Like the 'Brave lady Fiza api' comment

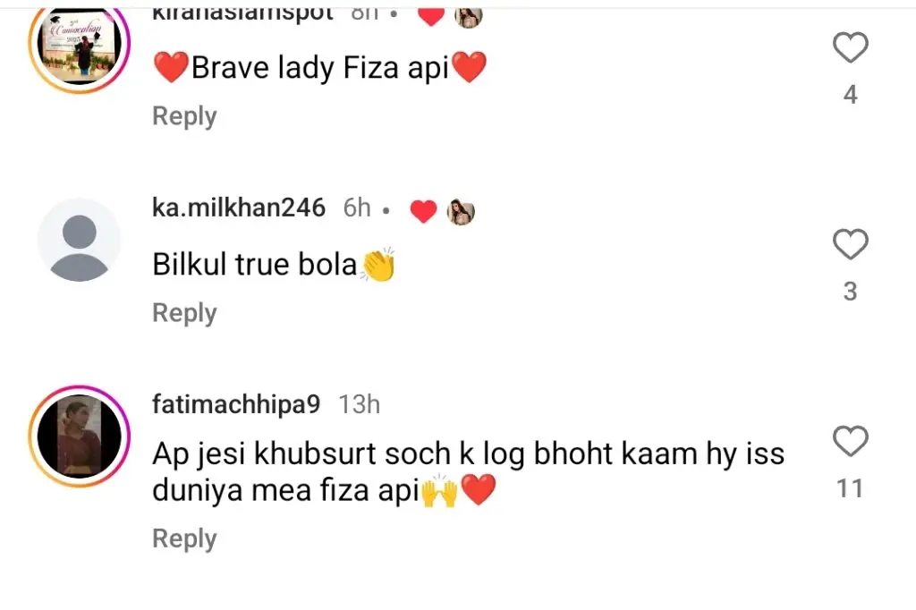(x=850, y=47)
